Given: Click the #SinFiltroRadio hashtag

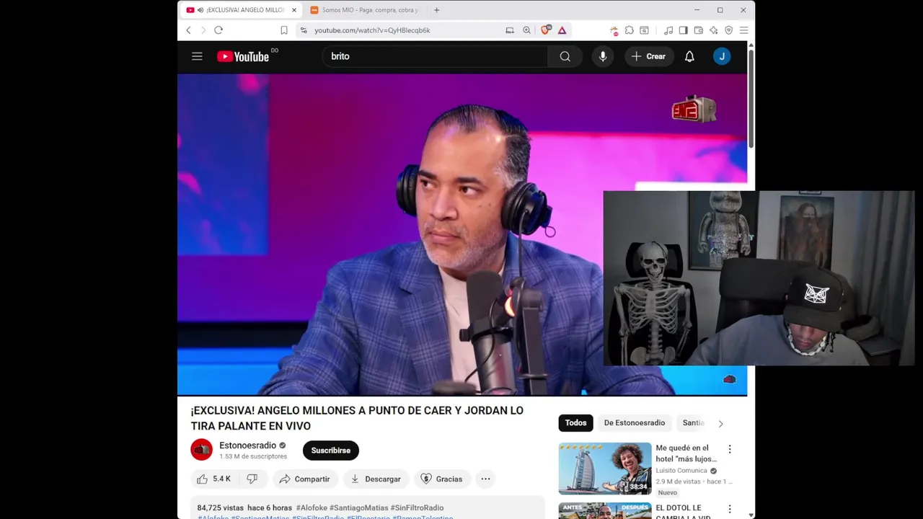Looking at the screenshot, I should [417, 508].
